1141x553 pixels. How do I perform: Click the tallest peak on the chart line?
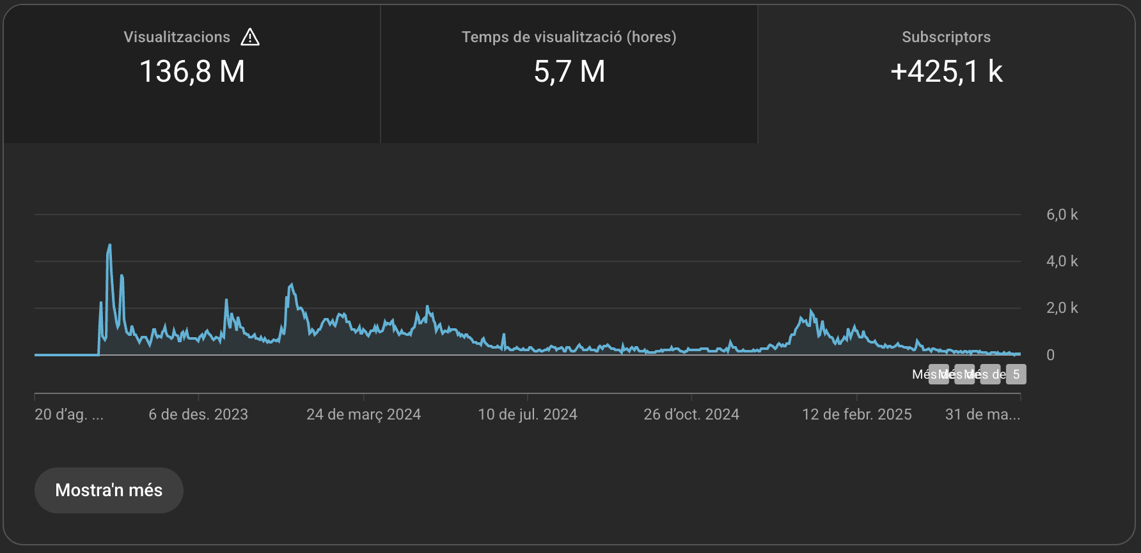point(109,246)
